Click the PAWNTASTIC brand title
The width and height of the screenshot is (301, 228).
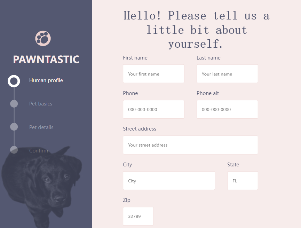tap(46, 60)
